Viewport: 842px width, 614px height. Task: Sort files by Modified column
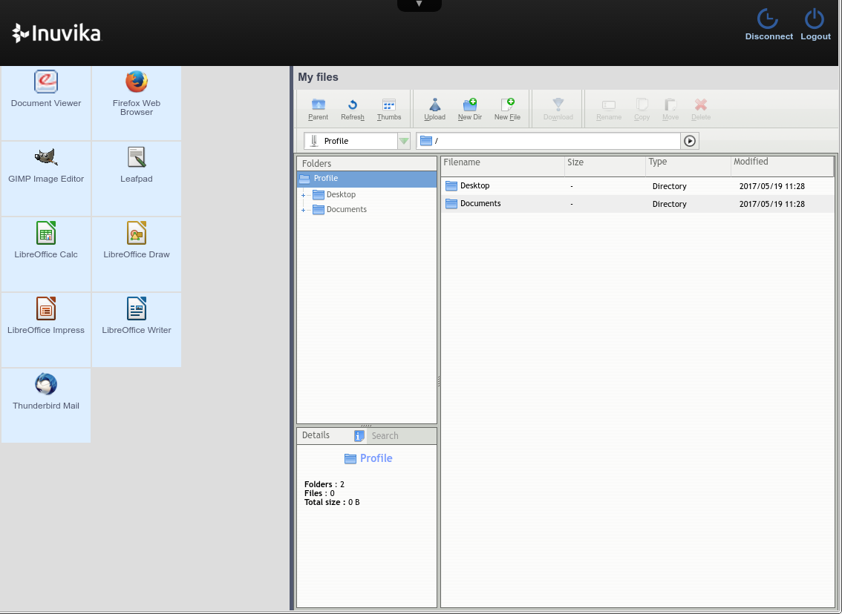tap(780, 162)
